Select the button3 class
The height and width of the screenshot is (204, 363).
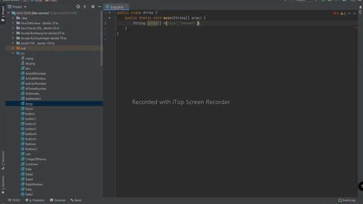click(x=28, y=129)
